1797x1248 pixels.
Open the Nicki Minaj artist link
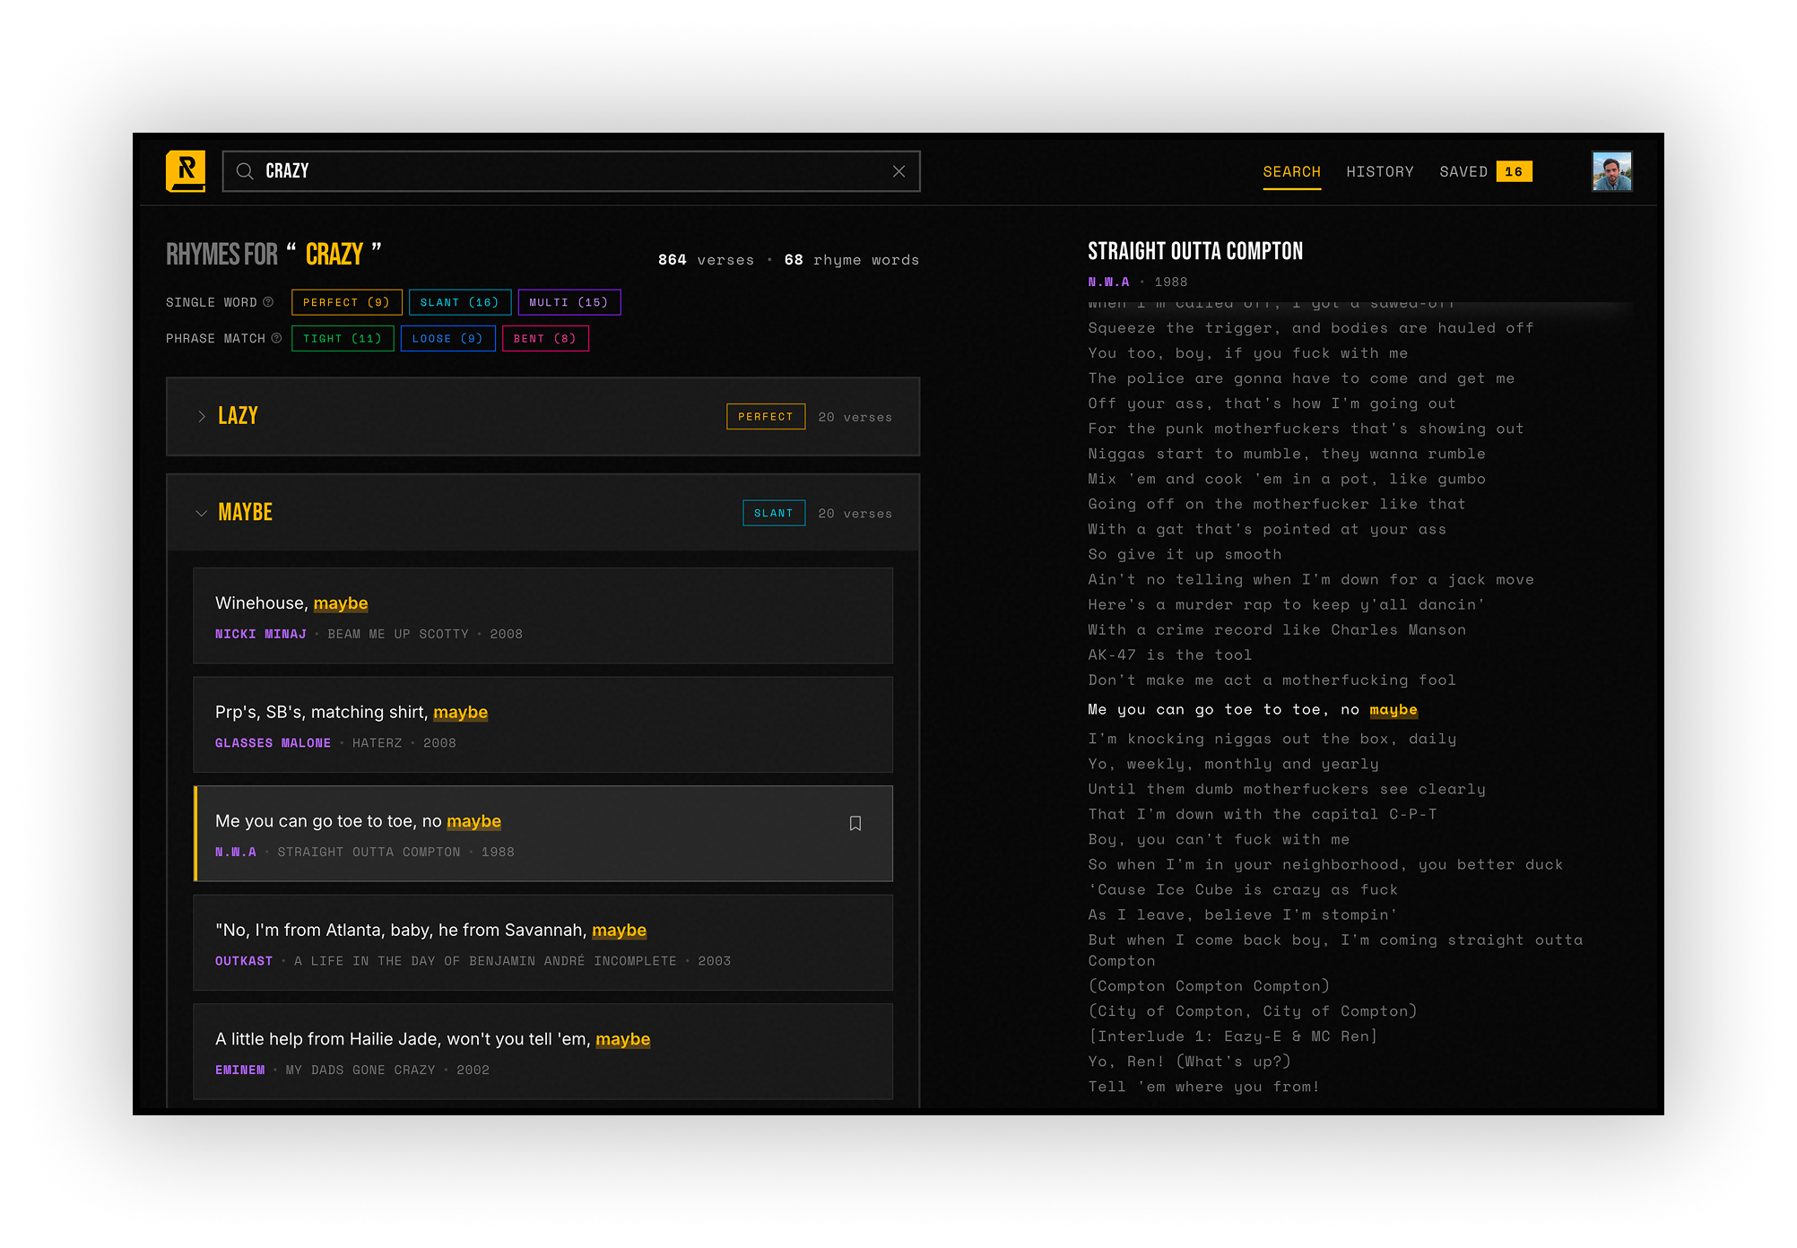click(x=260, y=634)
